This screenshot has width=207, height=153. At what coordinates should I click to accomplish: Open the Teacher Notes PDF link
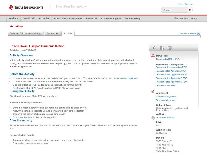(x=165, y=86)
